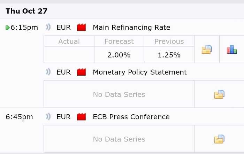Expand the Main Refinancing Rate event row
The image size is (244, 154).
click(131, 28)
